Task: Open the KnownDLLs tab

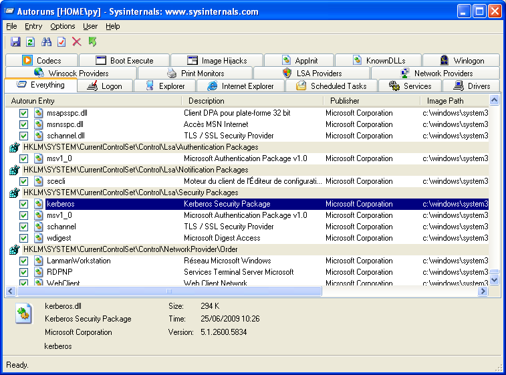Action: point(378,60)
